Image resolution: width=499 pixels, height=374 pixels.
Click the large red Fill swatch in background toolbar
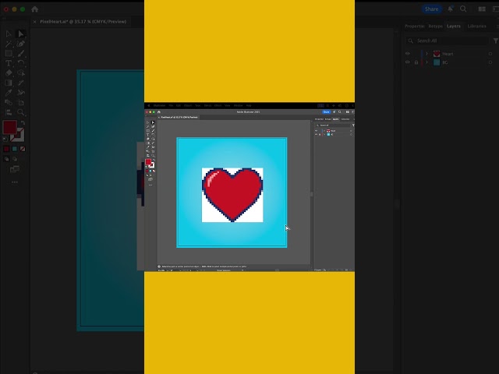pos(10,127)
